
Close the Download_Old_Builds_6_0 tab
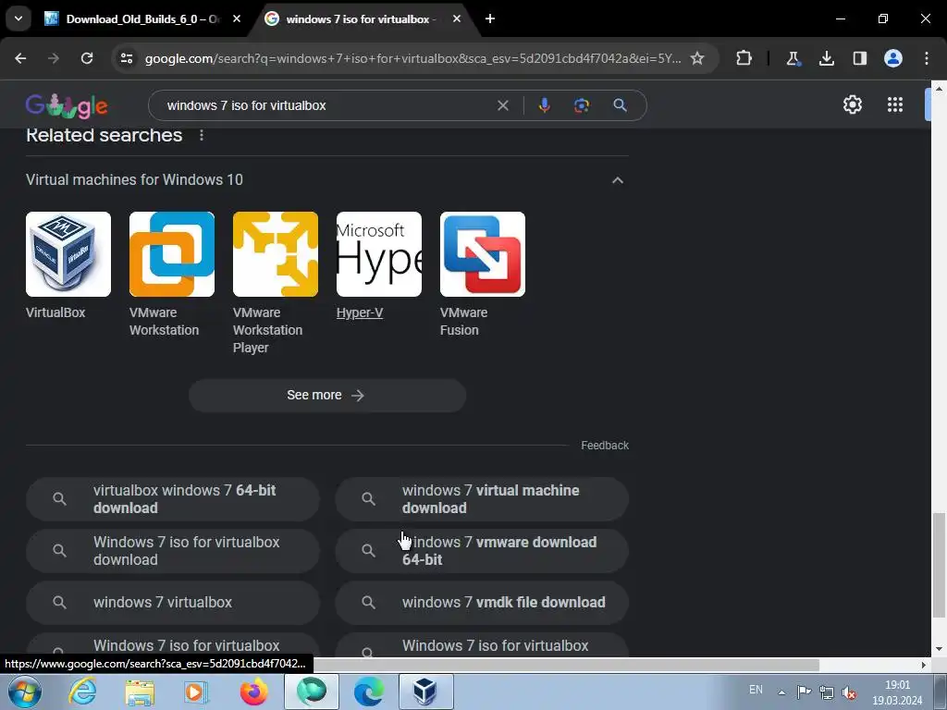pos(237,18)
